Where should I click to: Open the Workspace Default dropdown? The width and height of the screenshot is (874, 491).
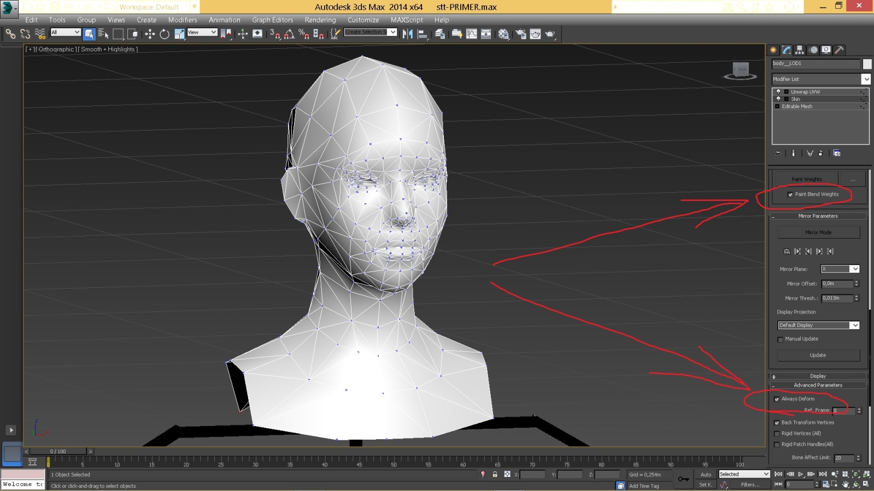click(158, 7)
